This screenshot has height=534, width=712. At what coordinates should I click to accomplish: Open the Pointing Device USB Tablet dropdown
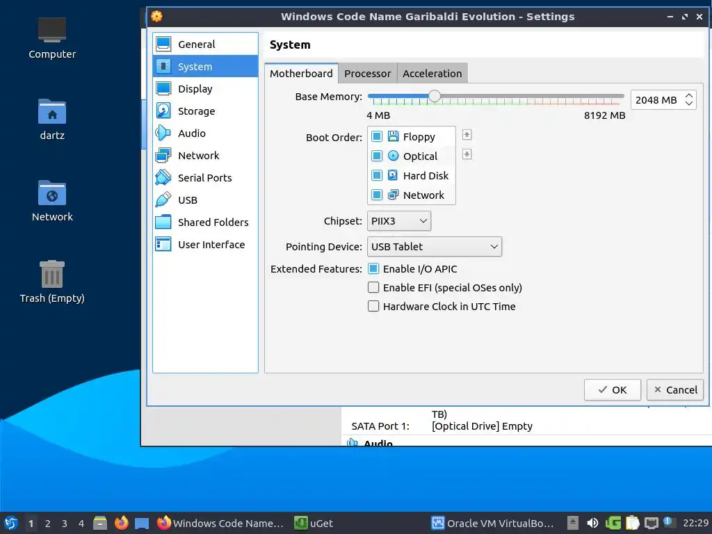tap(434, 247)
